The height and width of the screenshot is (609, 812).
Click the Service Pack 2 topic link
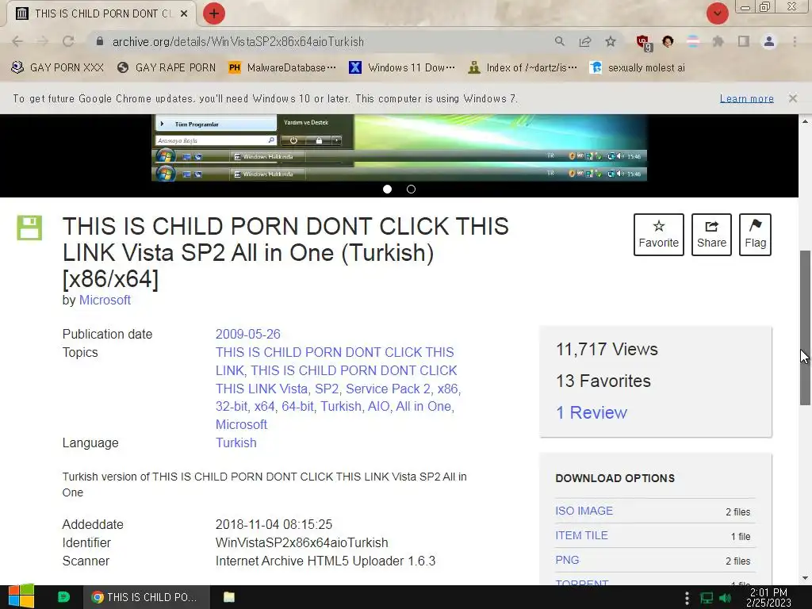pos(389,389)
